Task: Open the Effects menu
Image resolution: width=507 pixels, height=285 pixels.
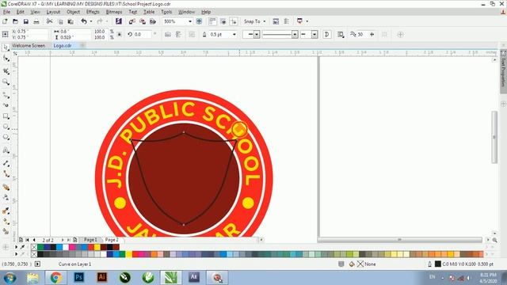Action: tap(93, 12)
